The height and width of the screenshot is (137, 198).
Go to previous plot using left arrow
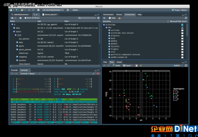point(104,65)
